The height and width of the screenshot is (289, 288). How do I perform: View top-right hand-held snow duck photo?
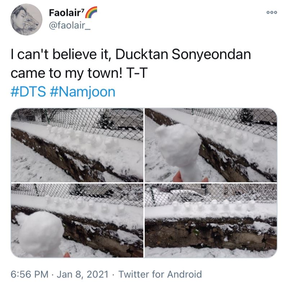click(211, 145)
